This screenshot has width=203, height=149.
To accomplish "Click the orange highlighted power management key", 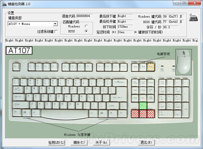I will 151,67.
